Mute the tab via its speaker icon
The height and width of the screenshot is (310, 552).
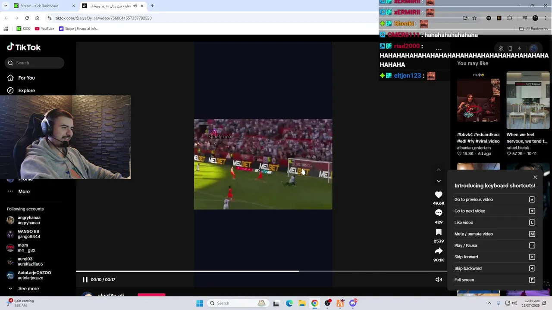(135, 6)
